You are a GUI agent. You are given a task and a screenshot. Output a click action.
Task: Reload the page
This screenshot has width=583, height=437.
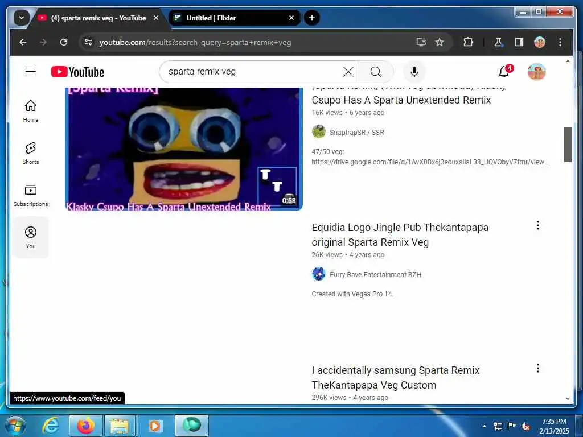pyautogui.click(x=64, y=42)
